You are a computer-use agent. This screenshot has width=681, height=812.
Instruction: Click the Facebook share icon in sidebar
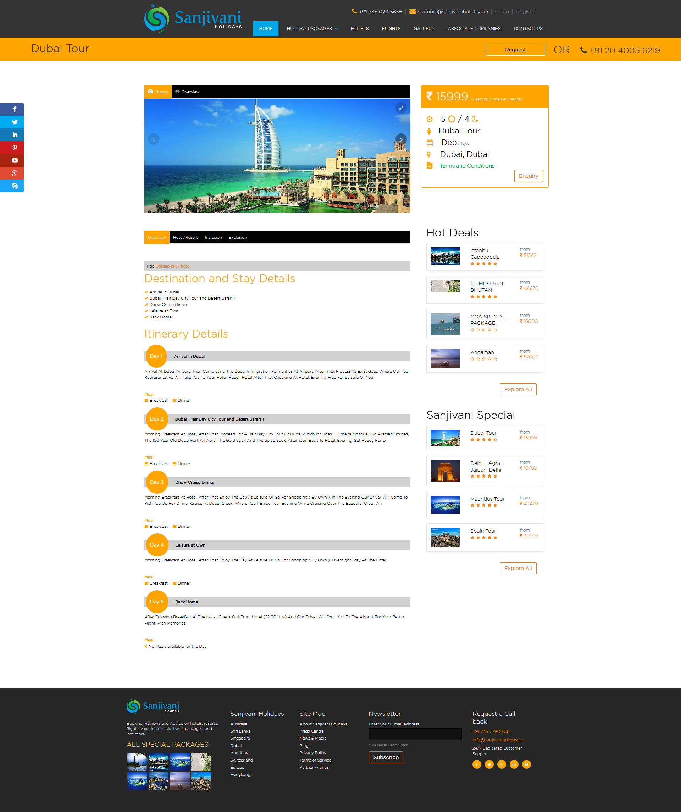click(14, 109)
